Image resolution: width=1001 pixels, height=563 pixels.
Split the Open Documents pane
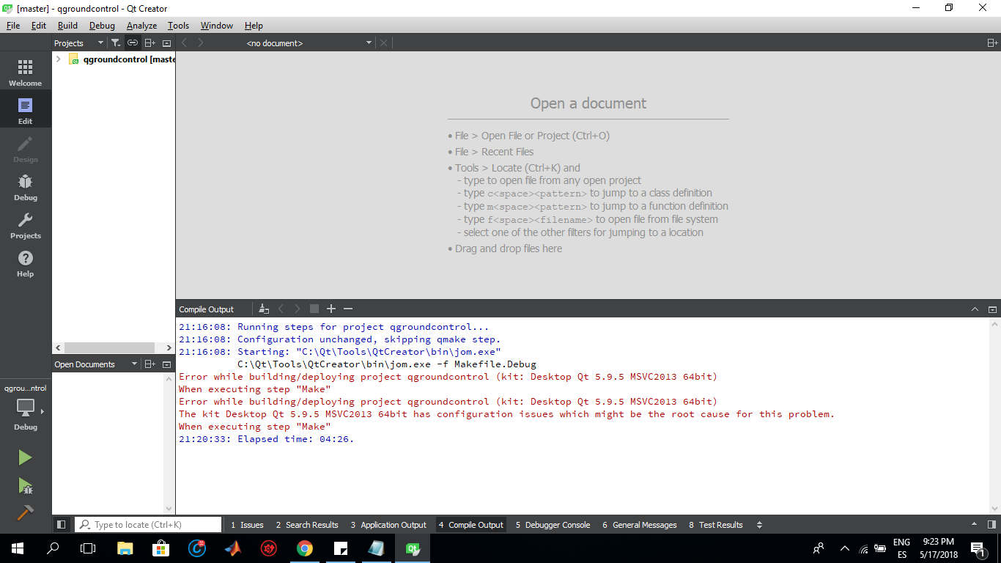point(149,364)
